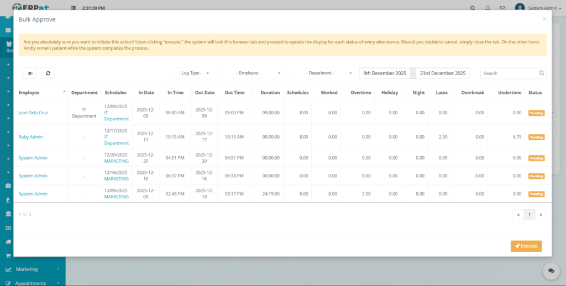This screenshot has height=286, width=566.
Task: Click the Execute button
Action: pyautogui.click(x=526, y=246)
